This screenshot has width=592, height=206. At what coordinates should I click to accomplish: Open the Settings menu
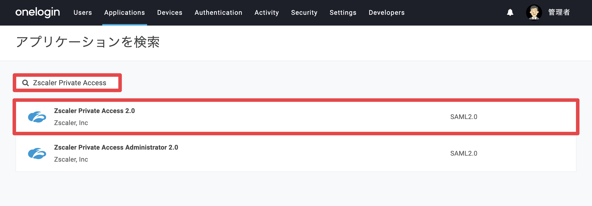tap(343, 13)
